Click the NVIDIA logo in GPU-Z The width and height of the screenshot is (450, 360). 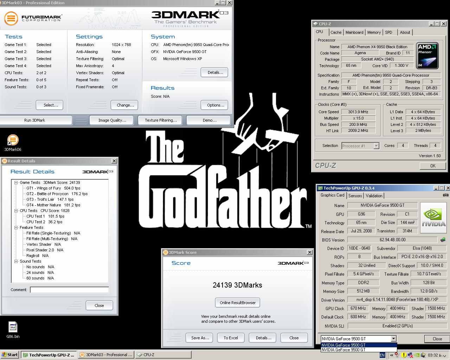[x=434, y=218]
